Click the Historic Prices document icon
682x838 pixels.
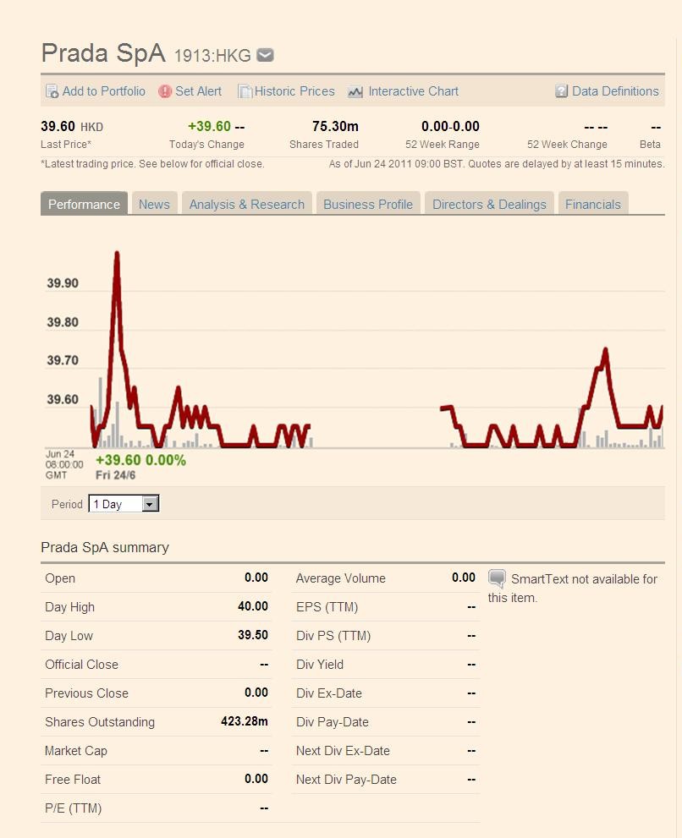(x=245, y=91)
